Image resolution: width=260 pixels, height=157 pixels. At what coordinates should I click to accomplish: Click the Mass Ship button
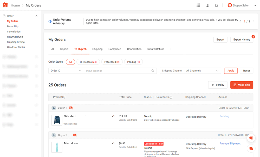click(x=242, y=85)
